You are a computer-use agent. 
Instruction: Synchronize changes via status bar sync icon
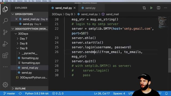coord(20,94)
